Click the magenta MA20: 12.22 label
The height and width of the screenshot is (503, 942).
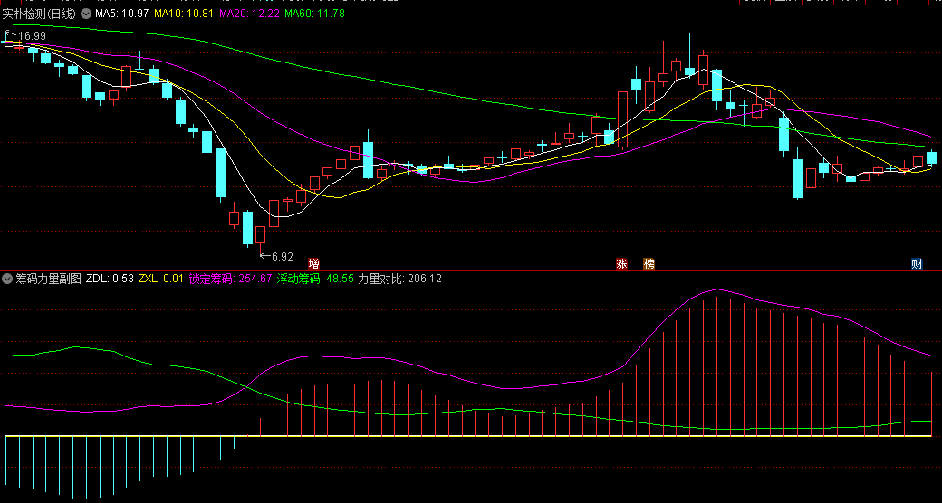click(x=249, y=14)
